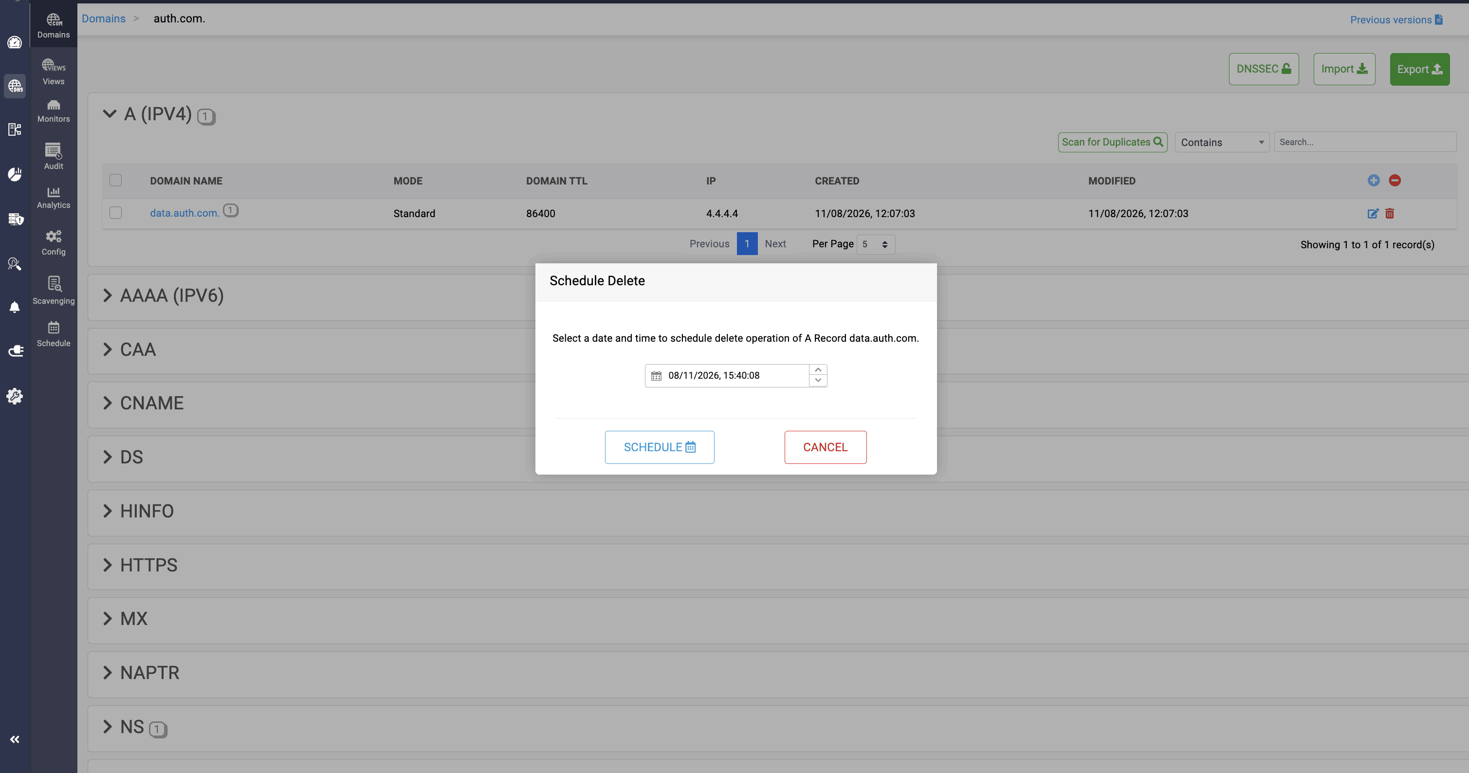Screen dimensions: 1469x773
Task: Collapse the A (IPV4) section
Action: (110, 113)
